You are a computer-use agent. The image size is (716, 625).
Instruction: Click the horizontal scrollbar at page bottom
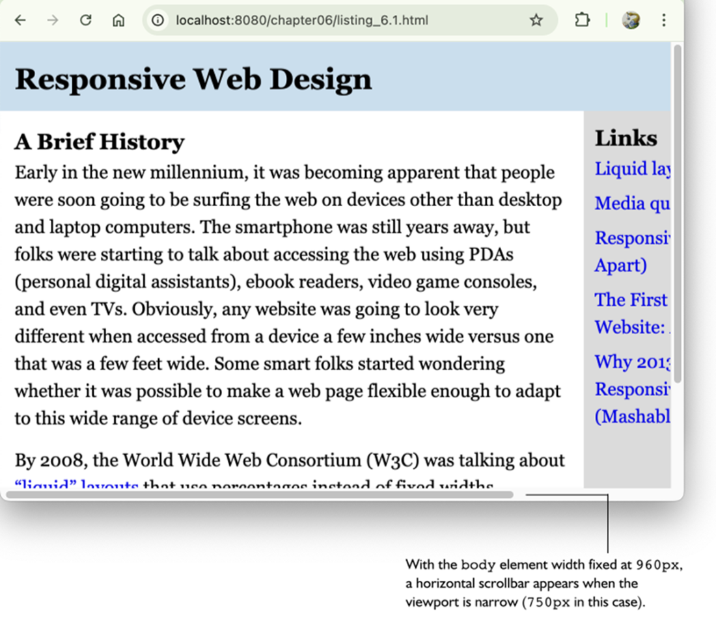click(x=260, y=494)
